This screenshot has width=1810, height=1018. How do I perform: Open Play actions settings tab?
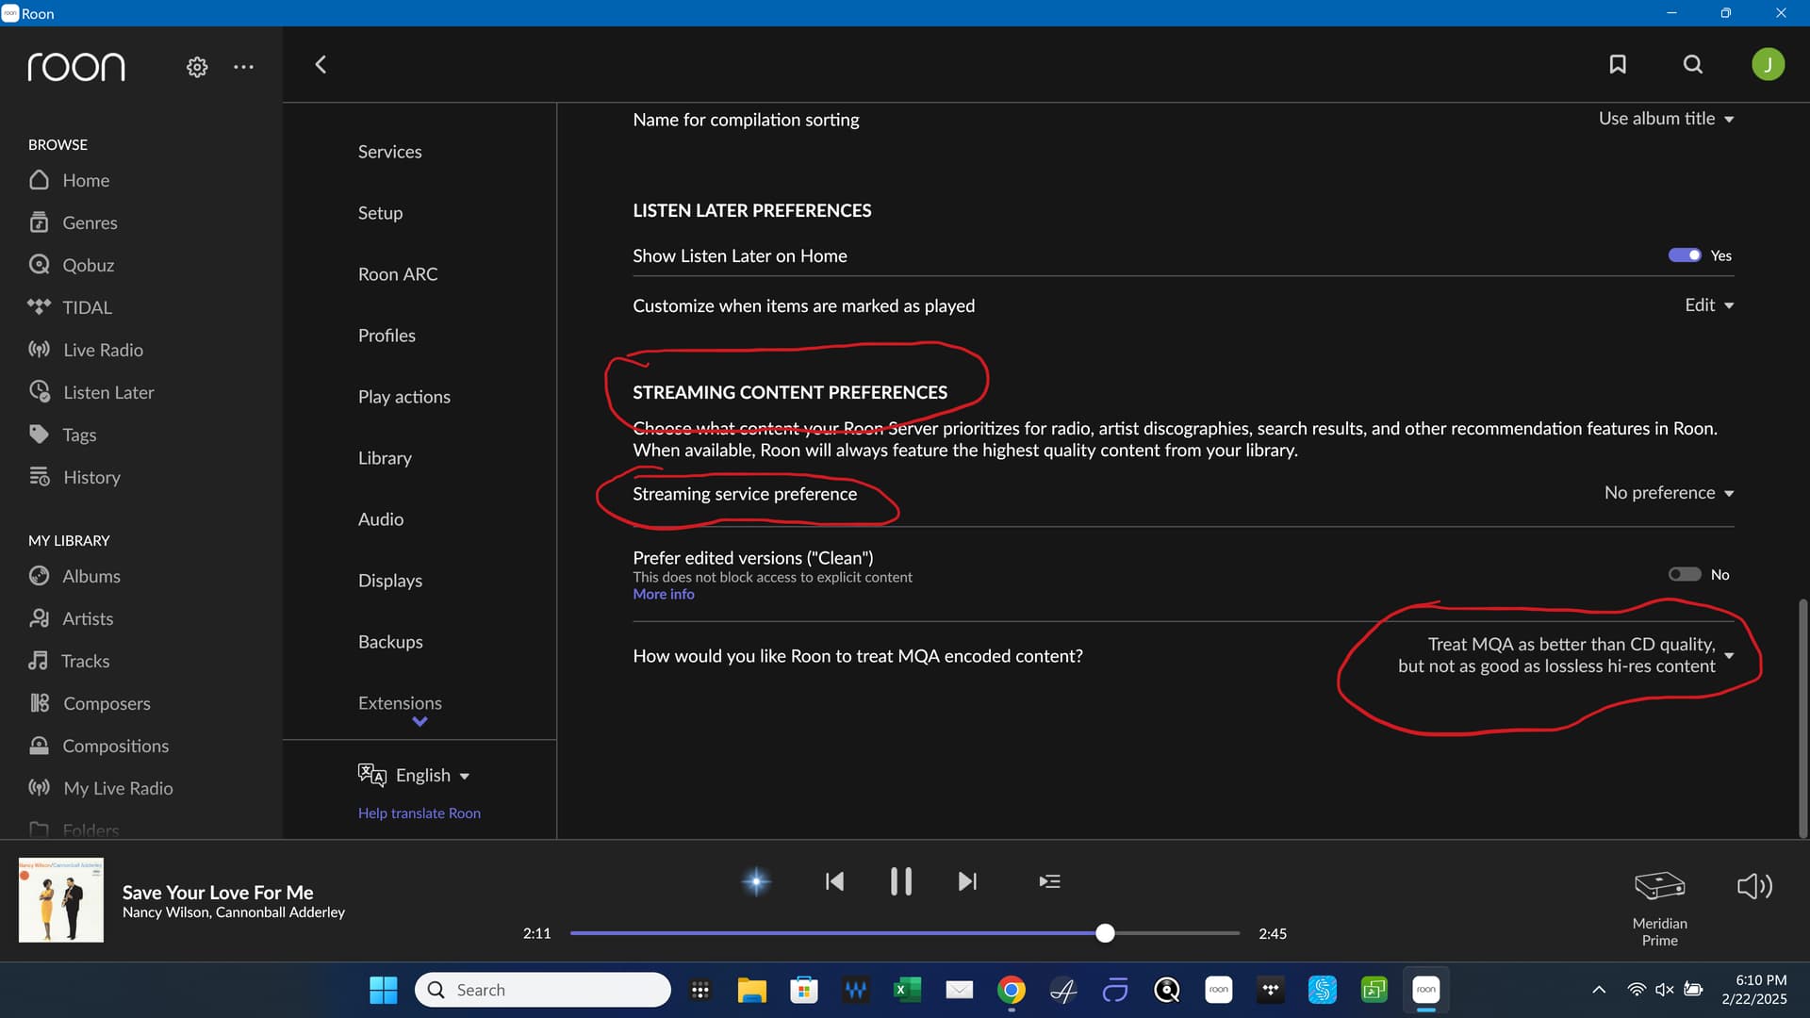click(x=403, y=397)
